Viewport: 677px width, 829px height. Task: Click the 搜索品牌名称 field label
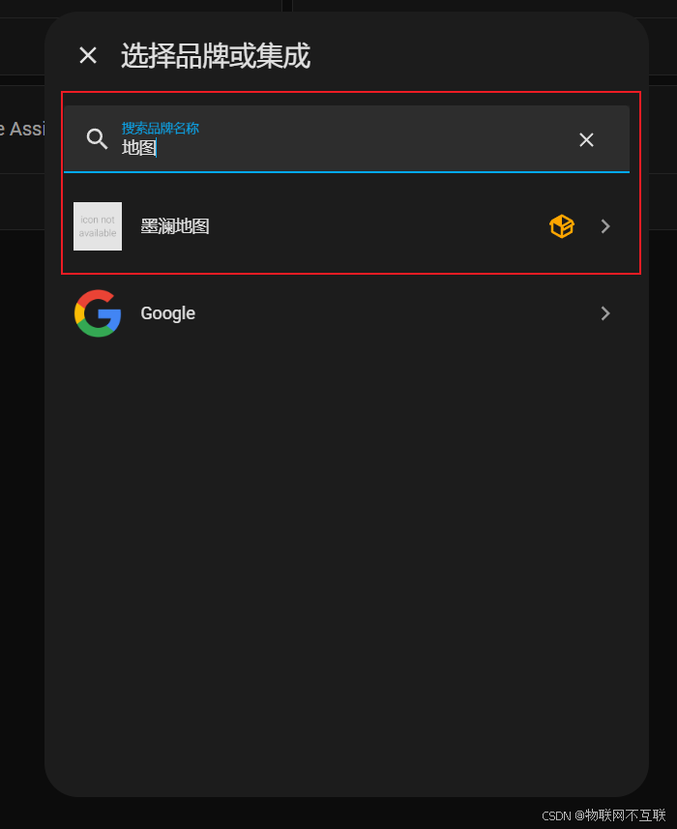click(x=161, y=128)
